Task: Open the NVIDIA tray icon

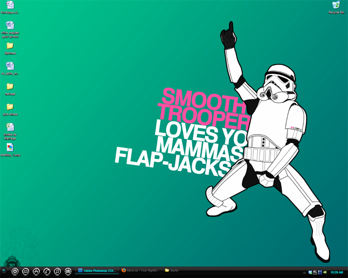Action: 325,272
